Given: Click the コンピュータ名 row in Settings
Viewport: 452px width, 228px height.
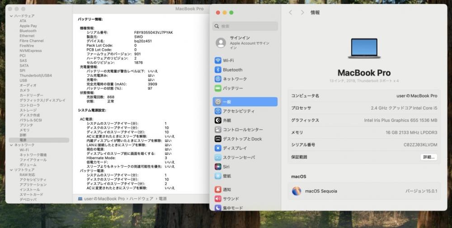Looking at the screenshot, I should (x=364, y=96).
